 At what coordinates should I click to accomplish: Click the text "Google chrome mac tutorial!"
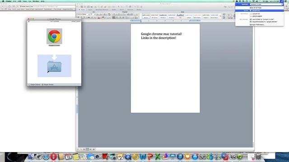coord(162,34)
